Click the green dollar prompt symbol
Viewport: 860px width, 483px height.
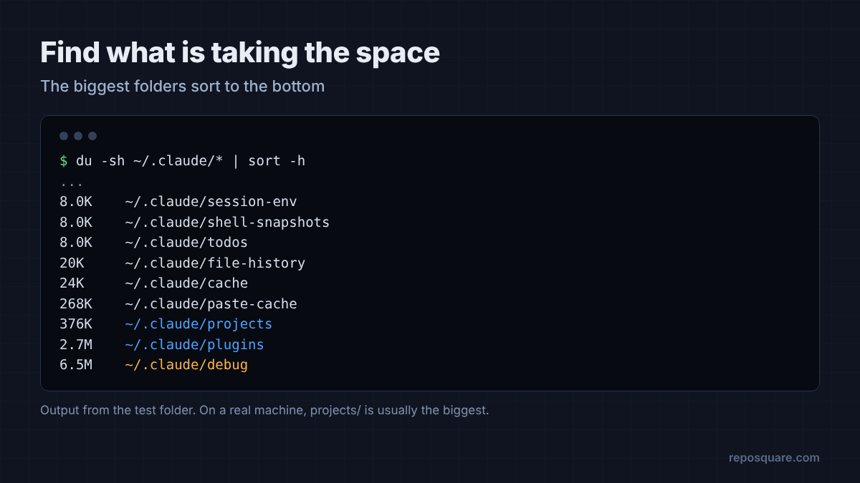pos(64,161)
